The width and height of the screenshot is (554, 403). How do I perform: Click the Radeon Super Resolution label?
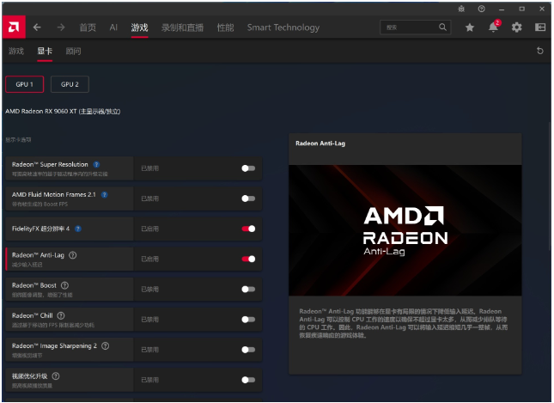(50, 164)
